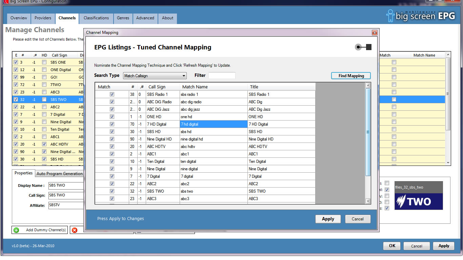
Task: Toggle HD checkbox for GO! channel
Action: (44, 77)
